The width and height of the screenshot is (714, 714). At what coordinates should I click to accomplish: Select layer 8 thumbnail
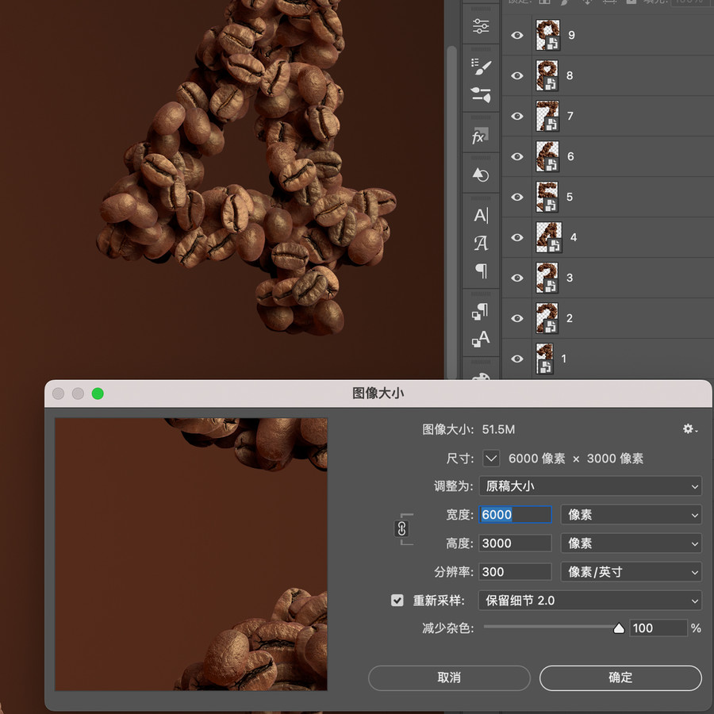[547, 75]
